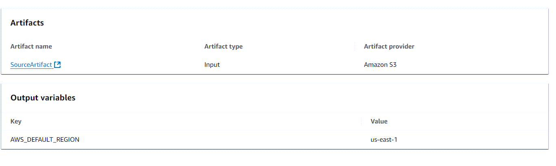Click the Artifact name column header
The height and width of the screenshot is (166, 556).
click(x=31, y=47)
